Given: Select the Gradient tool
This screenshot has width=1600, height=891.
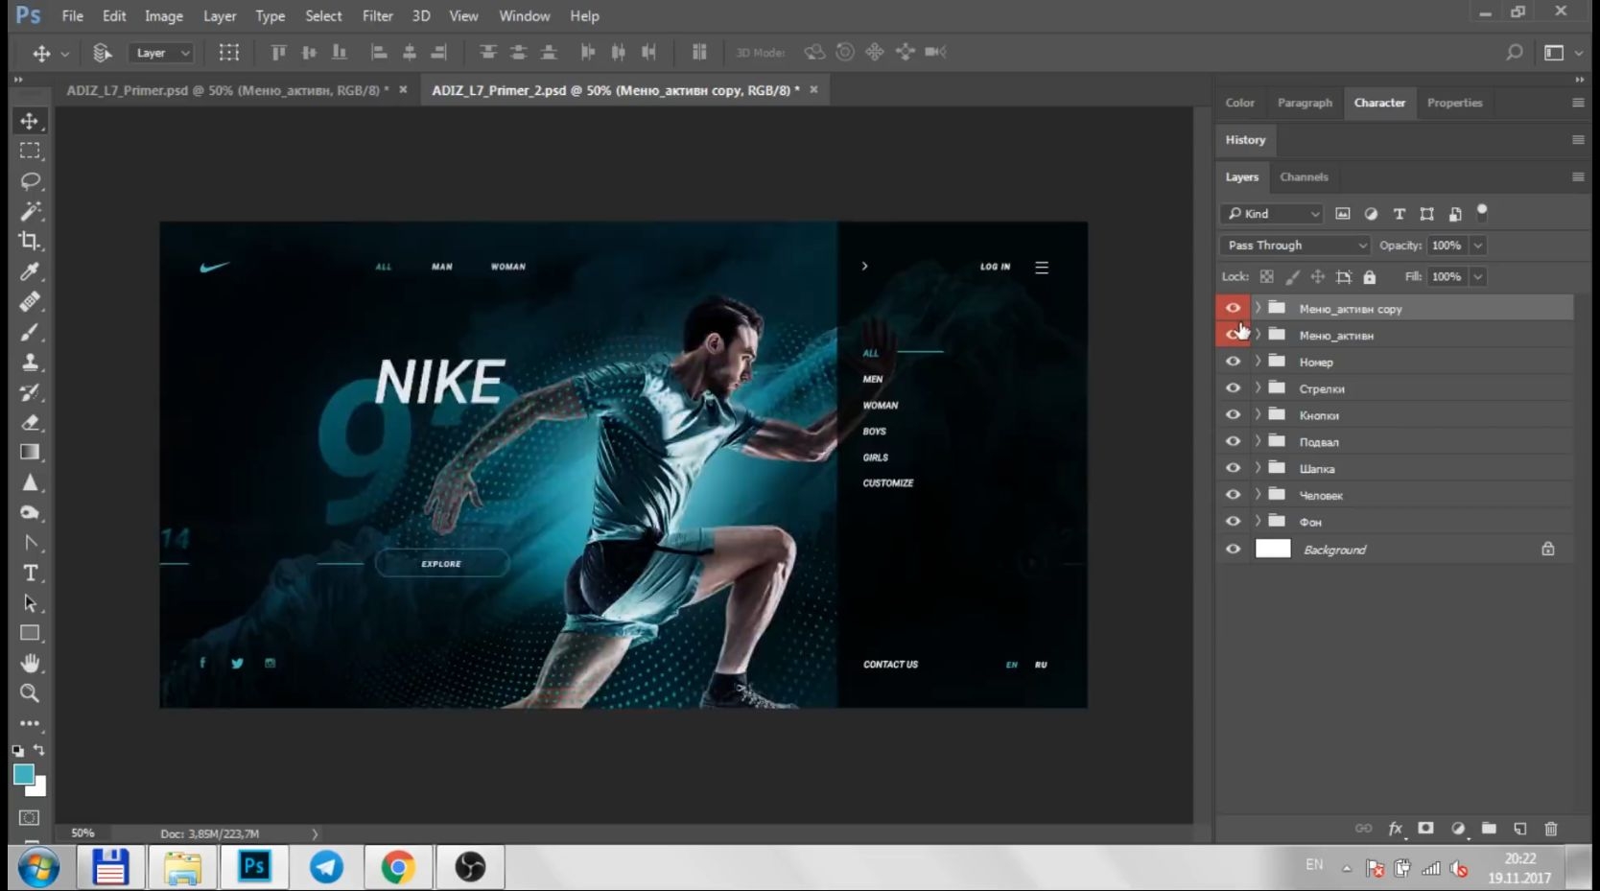Looking at the screenshot, I should (x=30, y=452).
